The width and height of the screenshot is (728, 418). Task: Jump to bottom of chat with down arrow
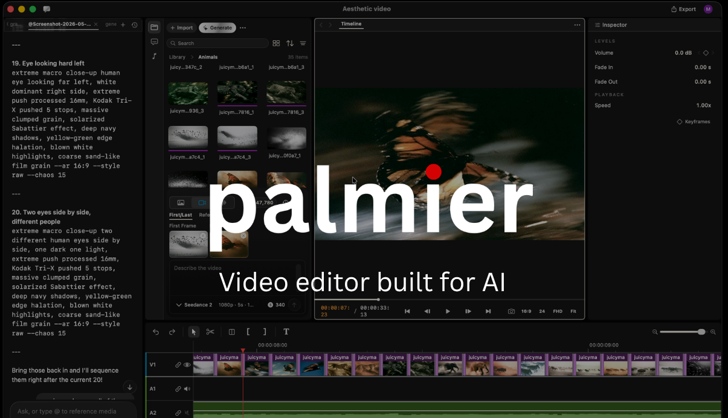pyautogui.click(x=129, y=387)
